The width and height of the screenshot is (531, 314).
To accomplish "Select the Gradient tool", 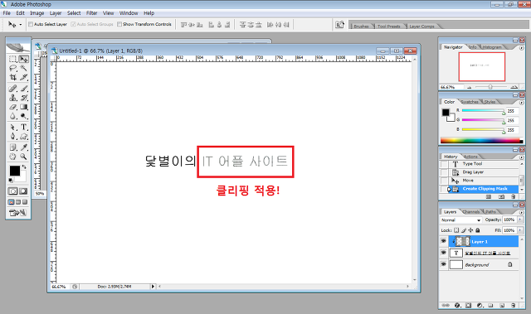I will pos(23,107).
